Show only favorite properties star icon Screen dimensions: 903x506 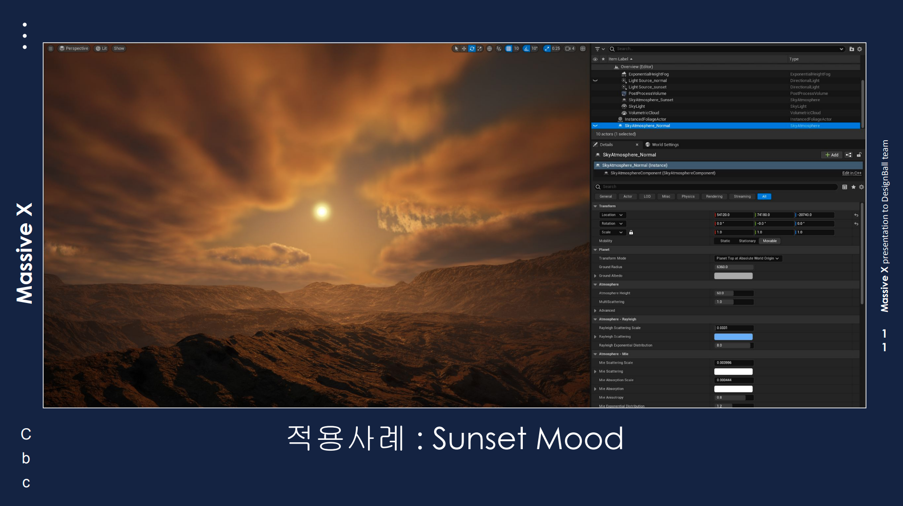pos(853,187)
